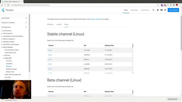Open the Showcase nav item

(x=134, y=10)
